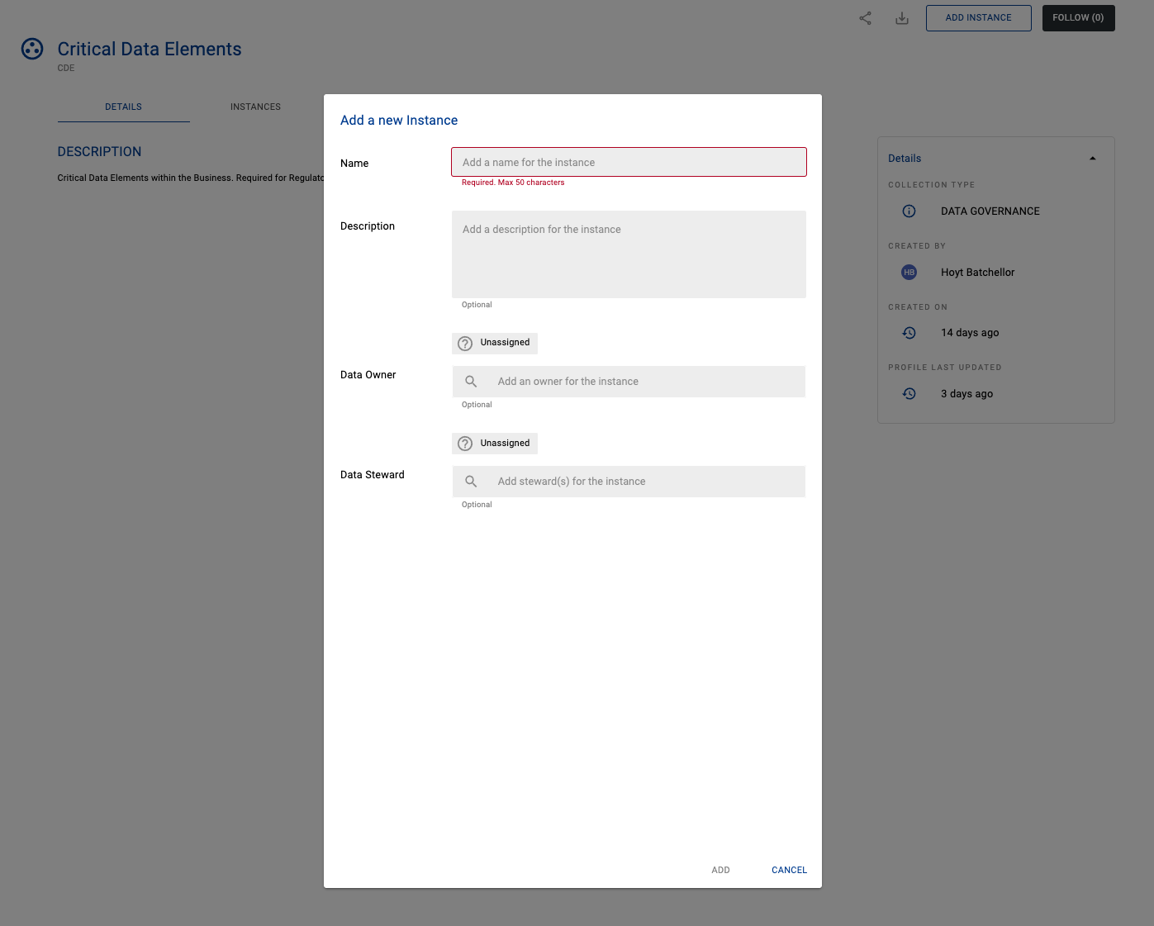Select the DETAILS tab
The height and width of the screenshot is (926, 1154).
click(x=123, y=107)
